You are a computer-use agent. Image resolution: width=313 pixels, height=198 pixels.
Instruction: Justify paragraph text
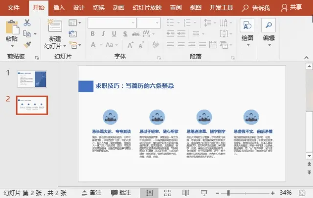[202, 45]
